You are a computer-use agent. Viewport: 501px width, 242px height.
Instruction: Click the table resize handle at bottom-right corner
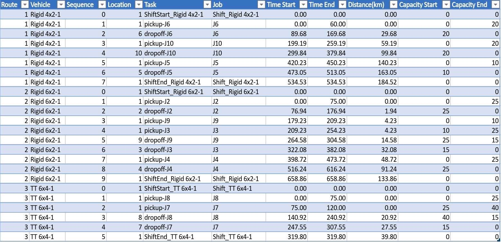498,239
